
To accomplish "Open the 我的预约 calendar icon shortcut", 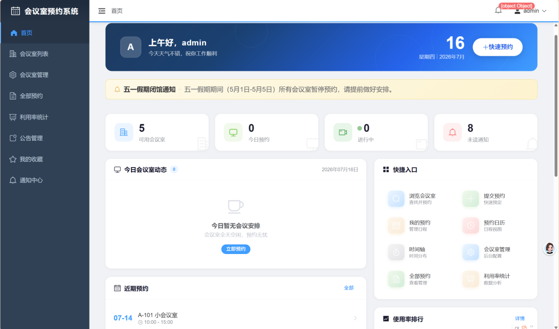I will (x=396, y=226).
